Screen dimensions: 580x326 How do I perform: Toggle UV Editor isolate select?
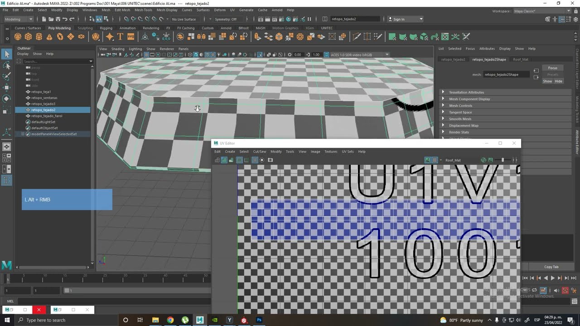(x=262, y=160)
